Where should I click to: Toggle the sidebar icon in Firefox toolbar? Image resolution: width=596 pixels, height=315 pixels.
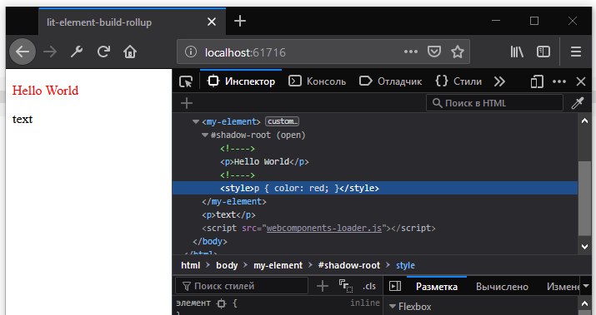pos(543,52)
